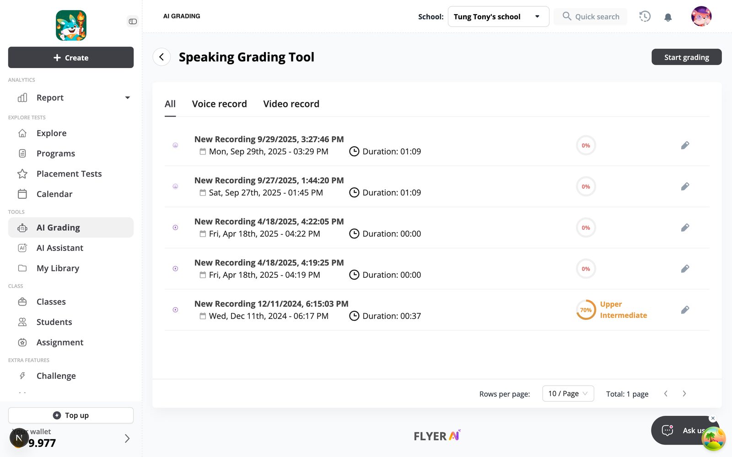
Task: Click the notification bell icon
Action: pyautogui.click(x=668, y=17)
